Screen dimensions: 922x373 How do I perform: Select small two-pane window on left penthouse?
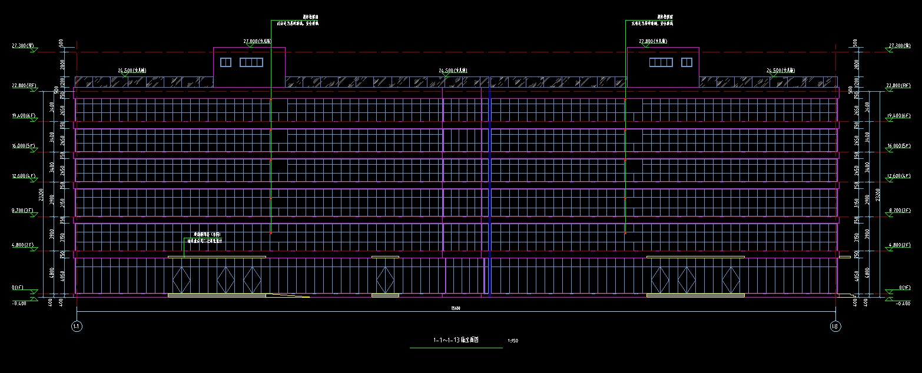[225, 62]
